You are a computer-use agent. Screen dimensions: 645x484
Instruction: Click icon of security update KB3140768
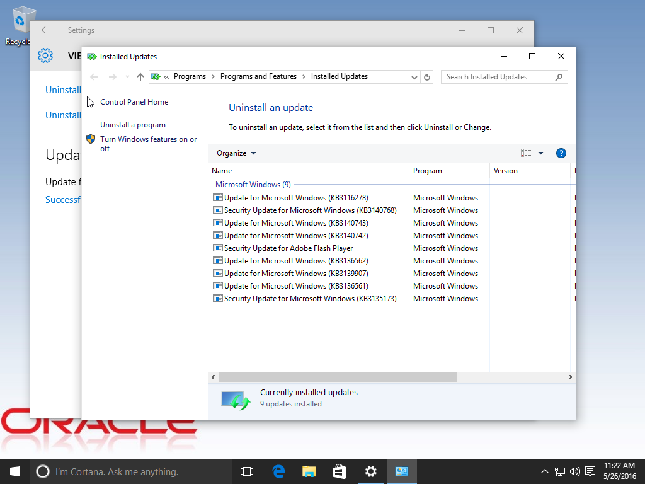pos(217,210)
